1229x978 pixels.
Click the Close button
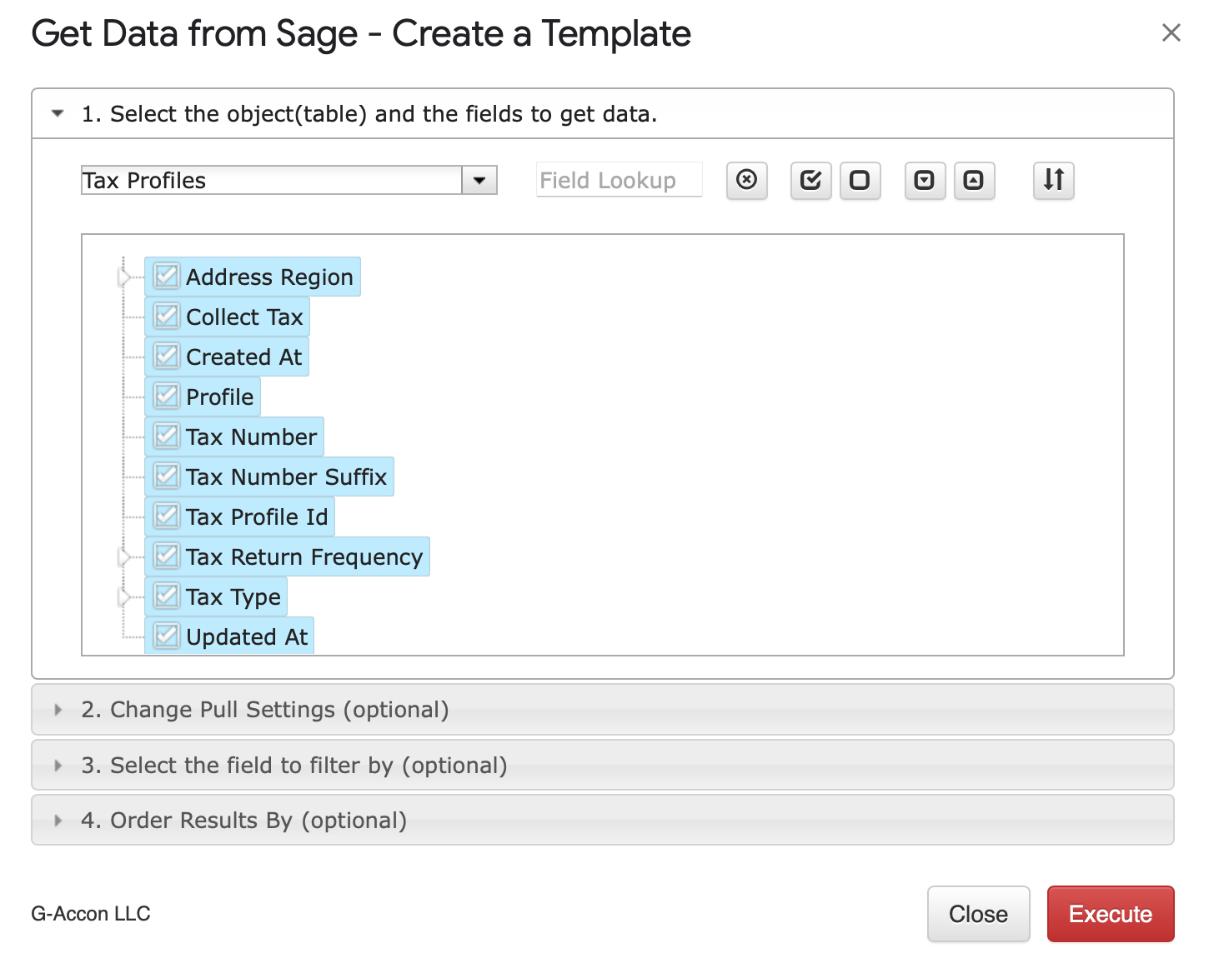pos(978,914)
